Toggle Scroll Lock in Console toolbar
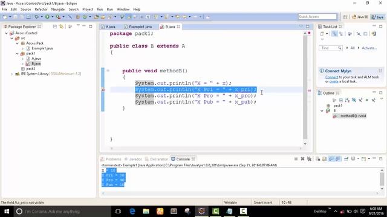 tap(324, 159)
